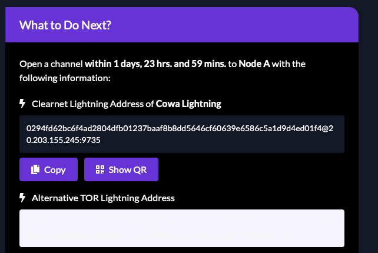The image size is (378, 253).
Task: Click the "What to Do Next?" heading
Action: [65, 26]
